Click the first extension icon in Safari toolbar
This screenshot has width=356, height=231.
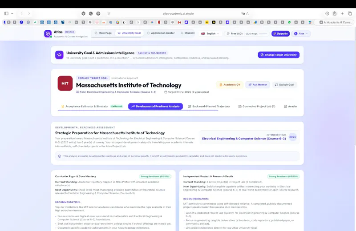pyautogui.click(x=84, y=14)
